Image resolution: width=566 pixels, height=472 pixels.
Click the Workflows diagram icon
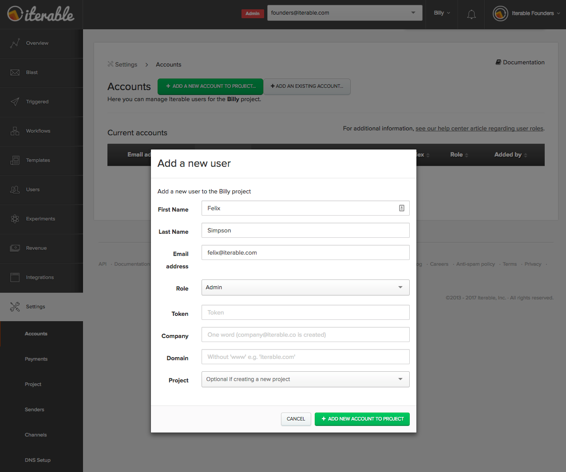[15, 131]
